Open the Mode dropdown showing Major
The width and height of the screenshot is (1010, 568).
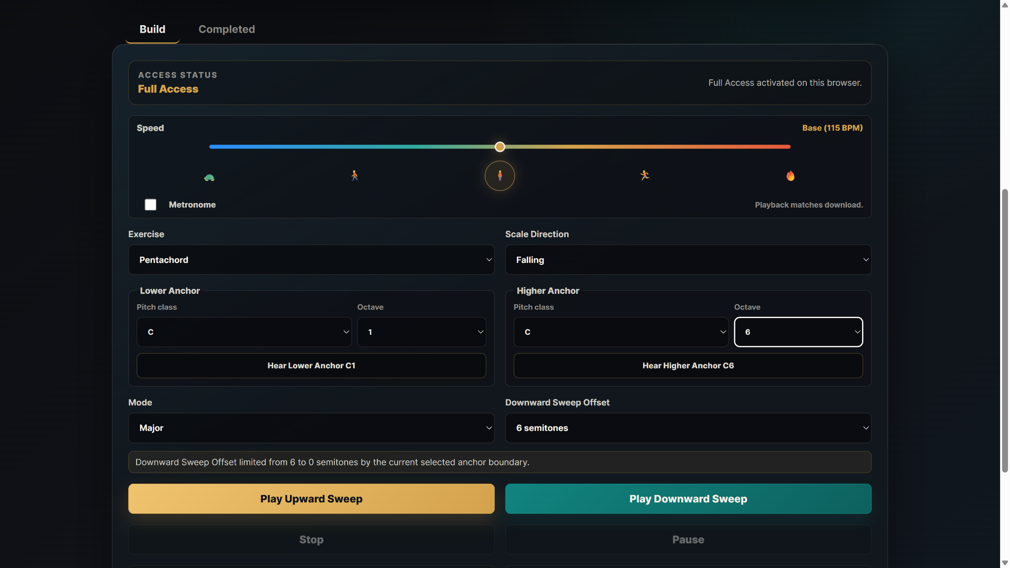pyautogui.click(x=311, y=428)
